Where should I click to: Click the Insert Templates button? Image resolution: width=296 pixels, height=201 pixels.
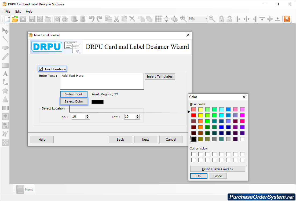[160, 76]
